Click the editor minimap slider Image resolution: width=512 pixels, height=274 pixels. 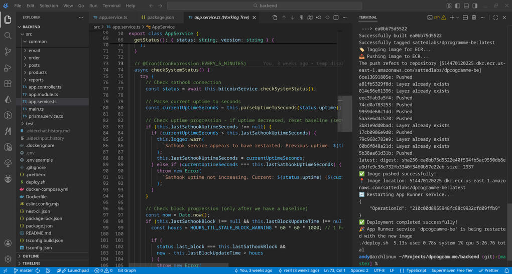(345, 114)
